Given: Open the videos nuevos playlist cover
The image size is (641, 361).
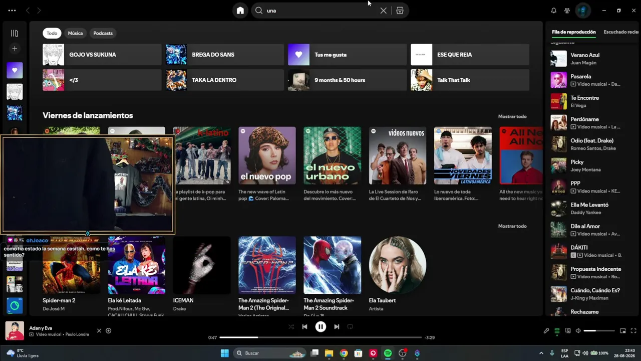Looking at the screenshot, I should click(x=398, y=155).
